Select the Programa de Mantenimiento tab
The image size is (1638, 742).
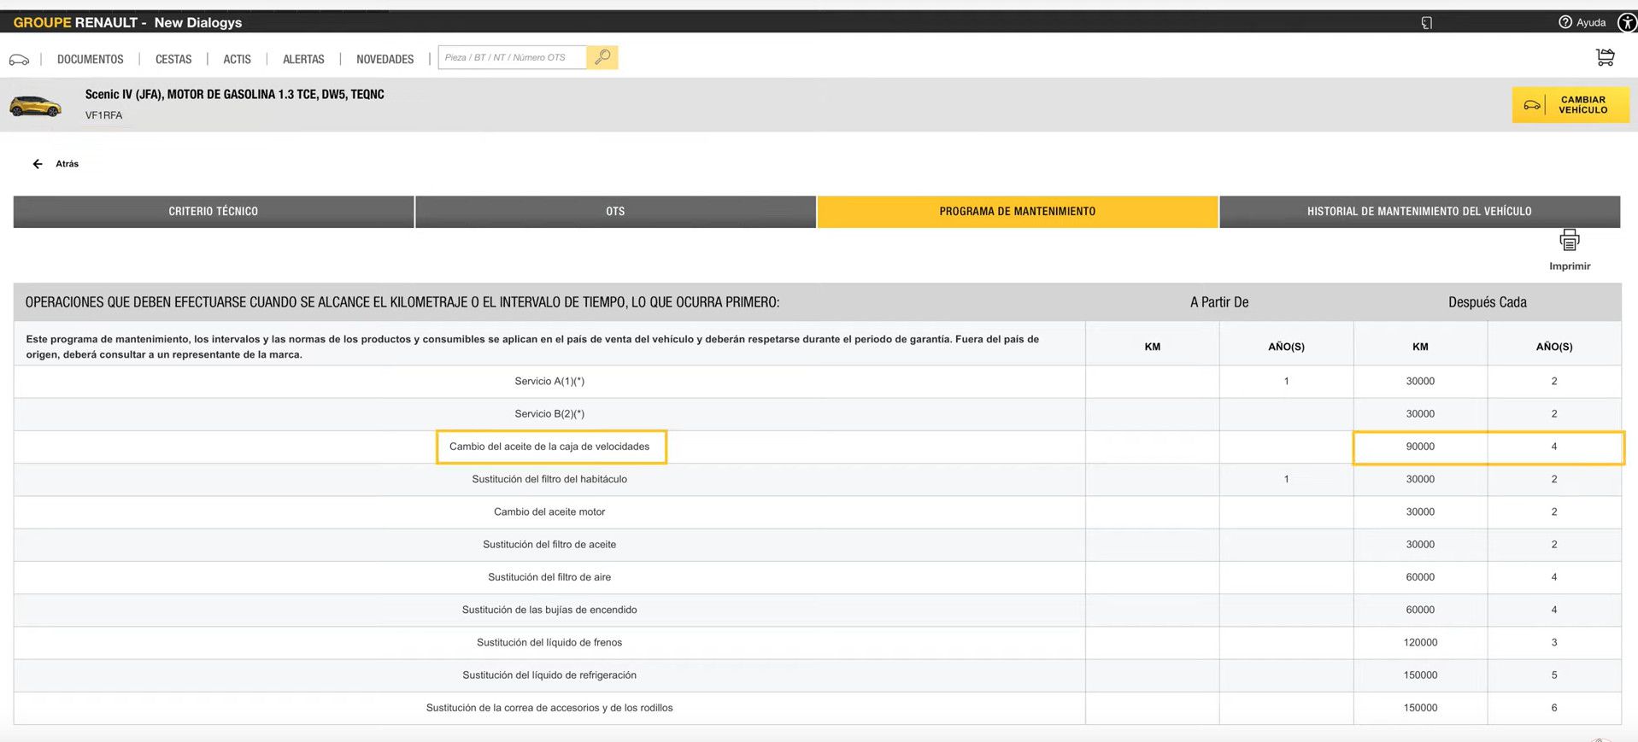click(x=1017, y=212)
